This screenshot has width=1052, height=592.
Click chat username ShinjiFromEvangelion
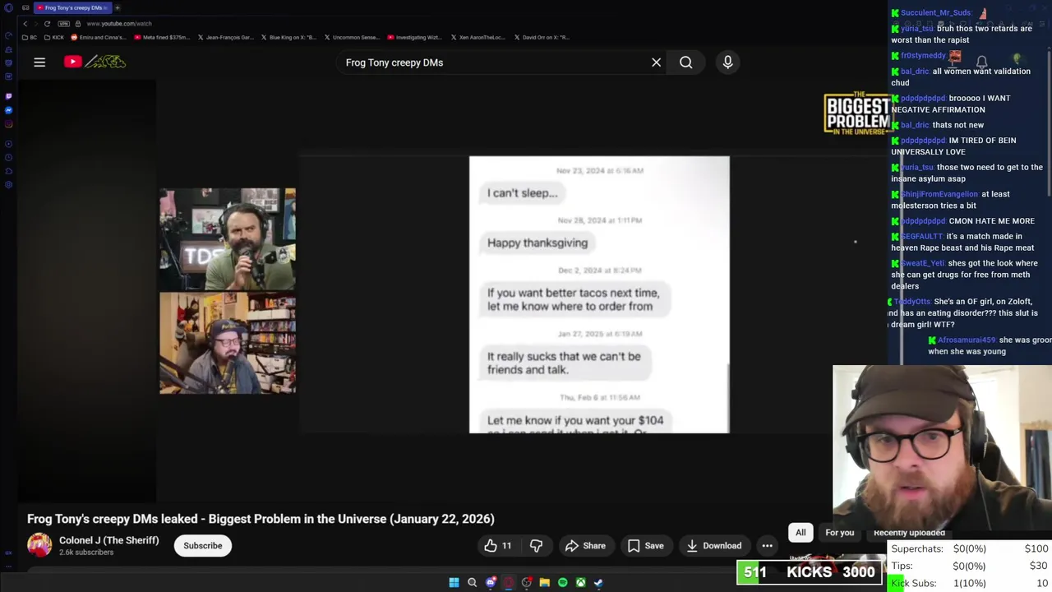pyautogui.click(x=939, y=194)
